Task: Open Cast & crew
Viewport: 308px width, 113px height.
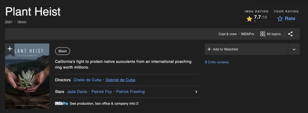Action: (x=228, y=34)
